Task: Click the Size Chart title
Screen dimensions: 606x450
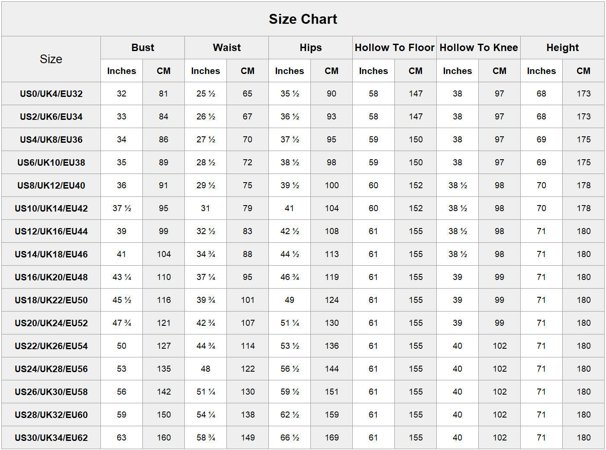Action: click(x=303, y=19)
